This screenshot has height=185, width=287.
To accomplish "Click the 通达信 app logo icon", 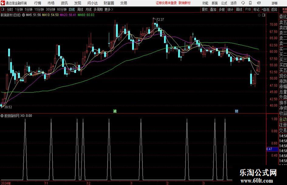I will coord(3,3).
